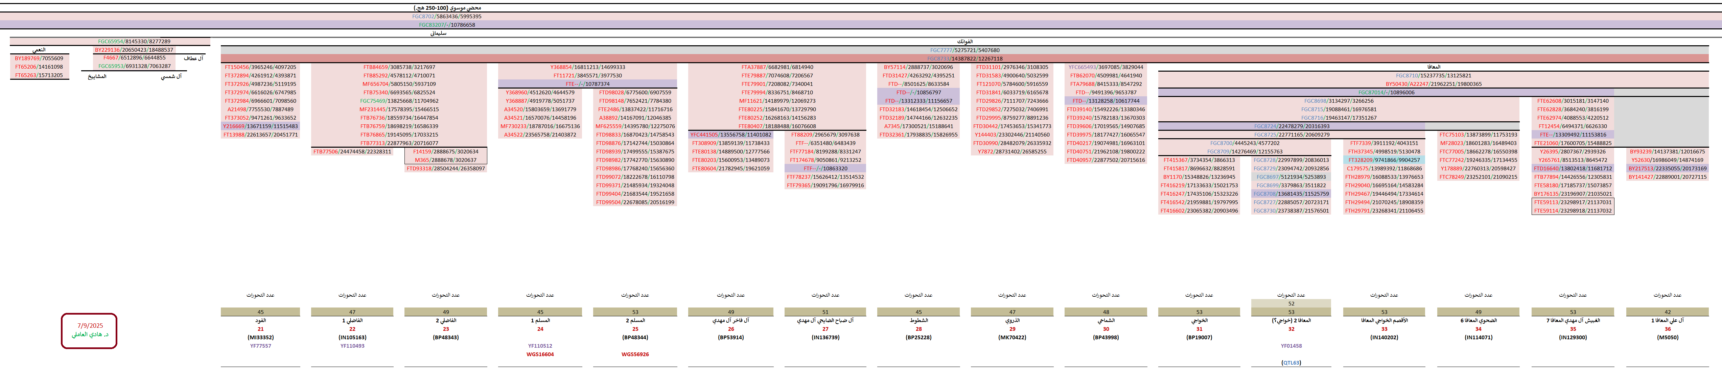Select the FGC87014 purple row
Image resolution: width=1722 pixels, height=369 pixels.
coord(1386,92)
